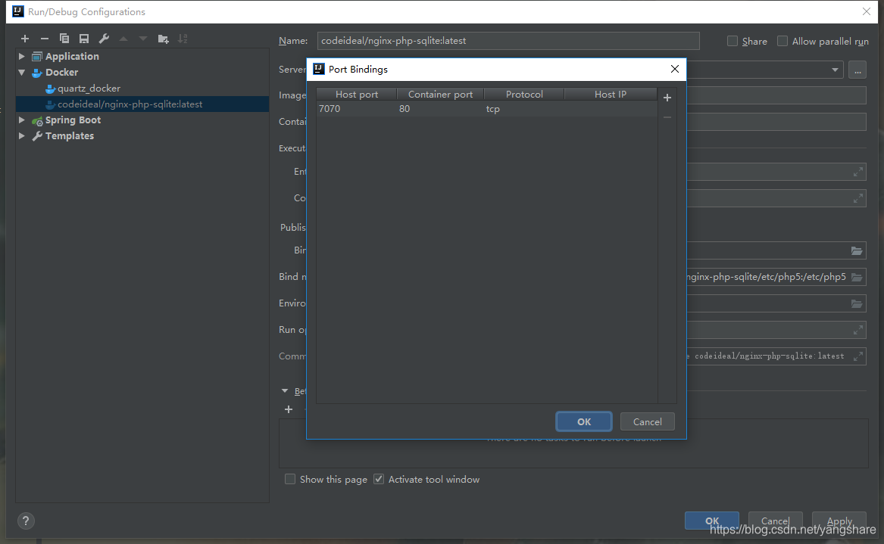Image resolution: width=884 pixels, height=544 pixels.
Task: Click Apply in Run/Debug Configurations window
Action: pos(839,521)
